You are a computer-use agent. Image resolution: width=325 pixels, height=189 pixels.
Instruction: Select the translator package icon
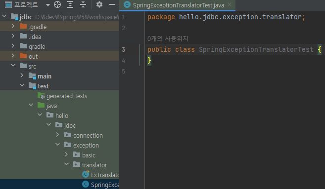[77, 164]
